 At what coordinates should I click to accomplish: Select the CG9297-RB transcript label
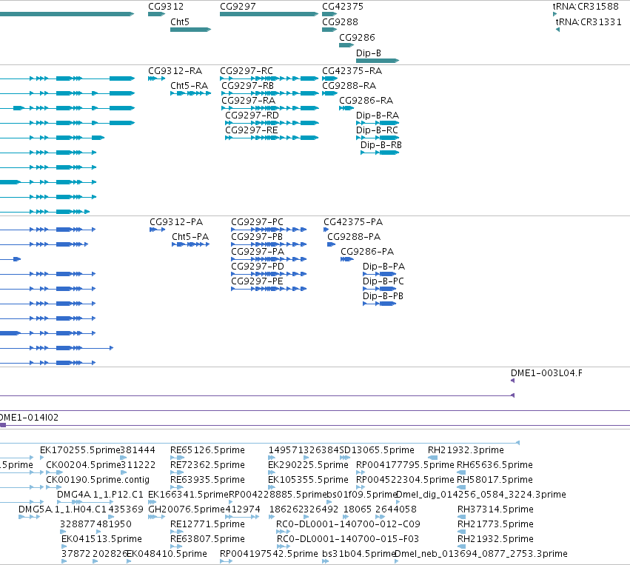[x=247, y=86]
